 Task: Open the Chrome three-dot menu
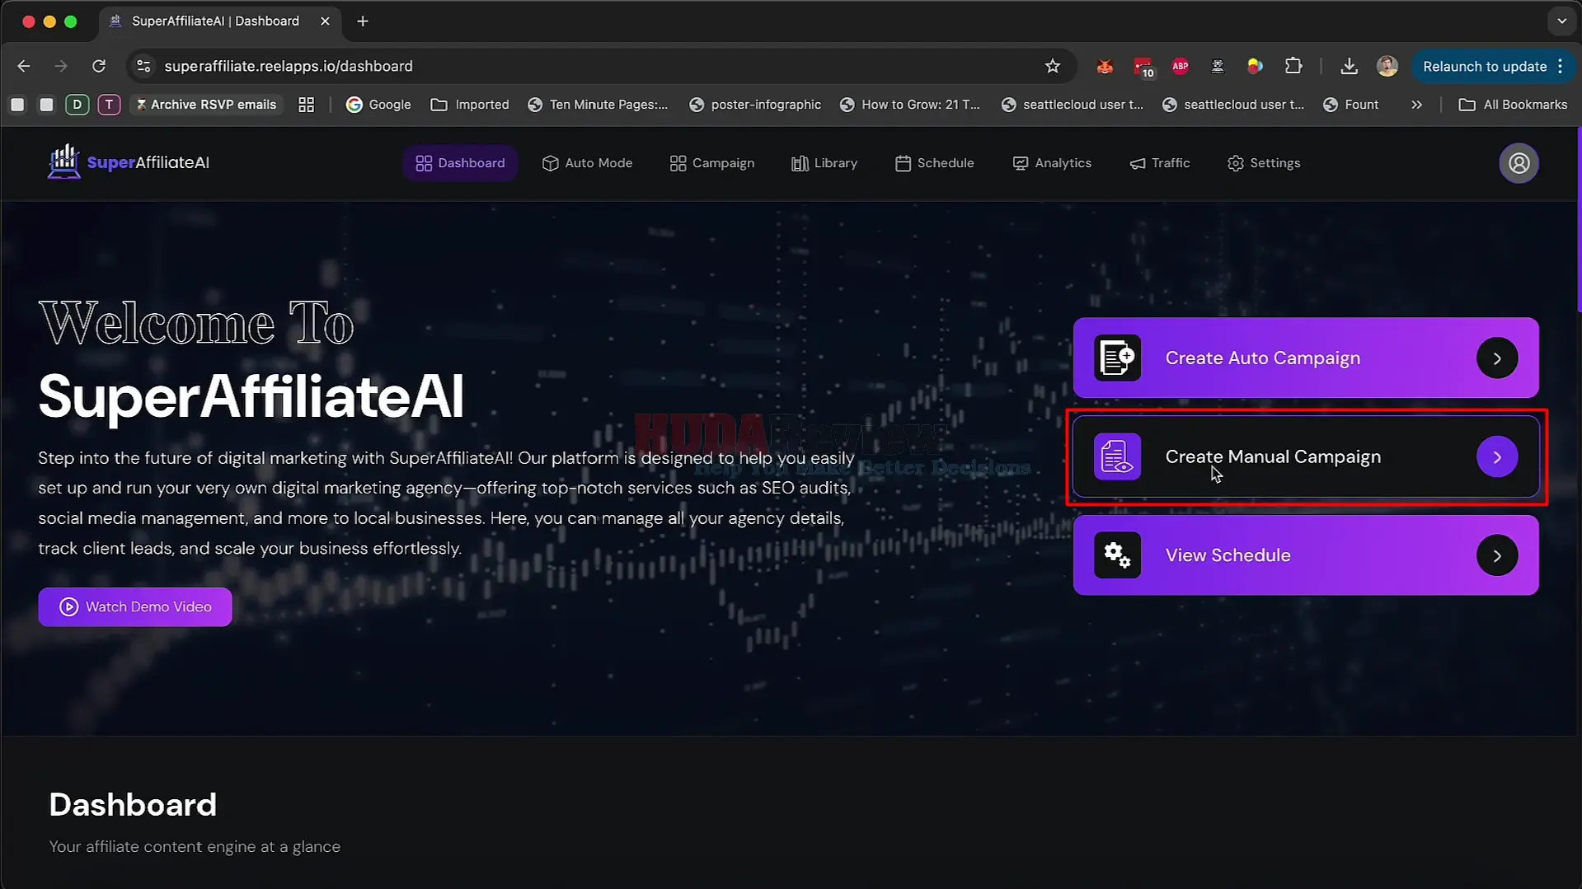pos(1561,66)
